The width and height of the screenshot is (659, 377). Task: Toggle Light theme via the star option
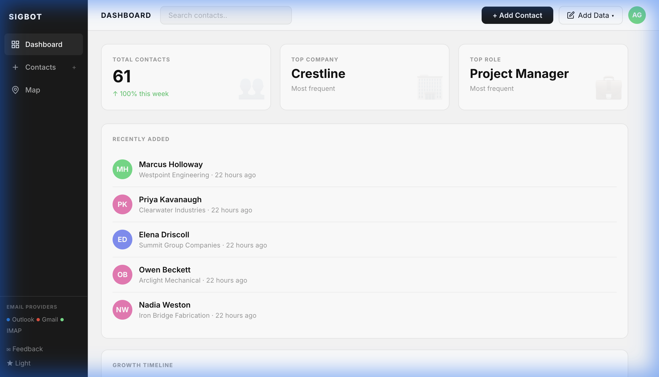(10, 363)
